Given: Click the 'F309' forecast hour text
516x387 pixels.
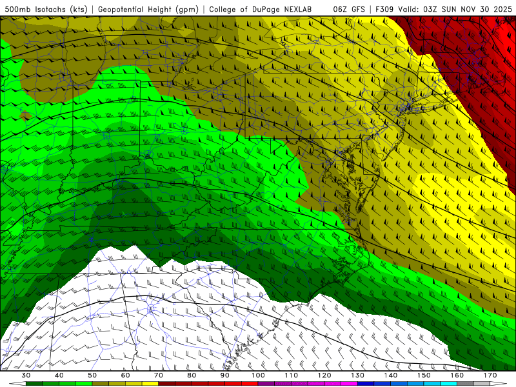Looking at the screenshot, I should [x=384, y=9].
